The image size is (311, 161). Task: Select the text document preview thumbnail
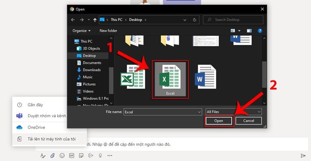(206, 41)
